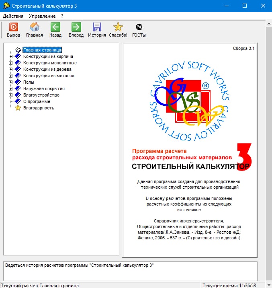Image resolution: width=272 pixels, height=288 pixels.
Task: Expand Наружние покрытия node
Action: pyautogui.click(x=10, y=89)
